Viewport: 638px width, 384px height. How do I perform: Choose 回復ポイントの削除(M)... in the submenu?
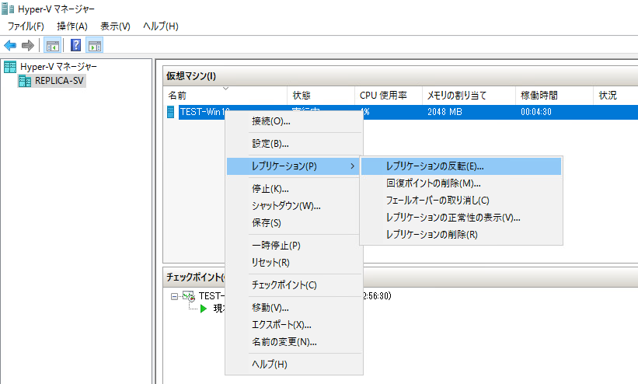click(461, 183)
